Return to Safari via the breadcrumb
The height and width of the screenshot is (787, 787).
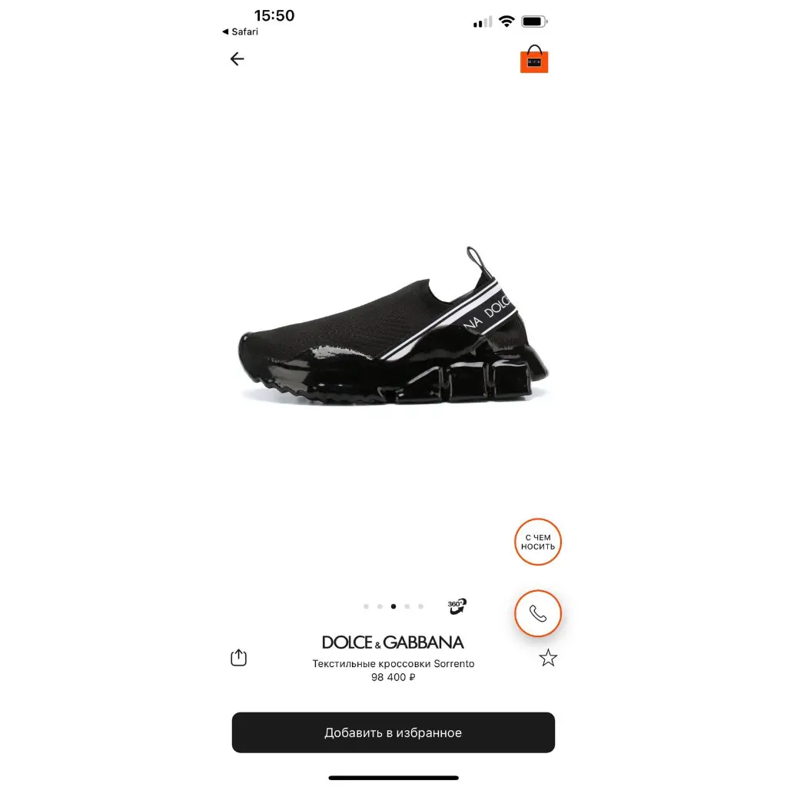[240, 32]
